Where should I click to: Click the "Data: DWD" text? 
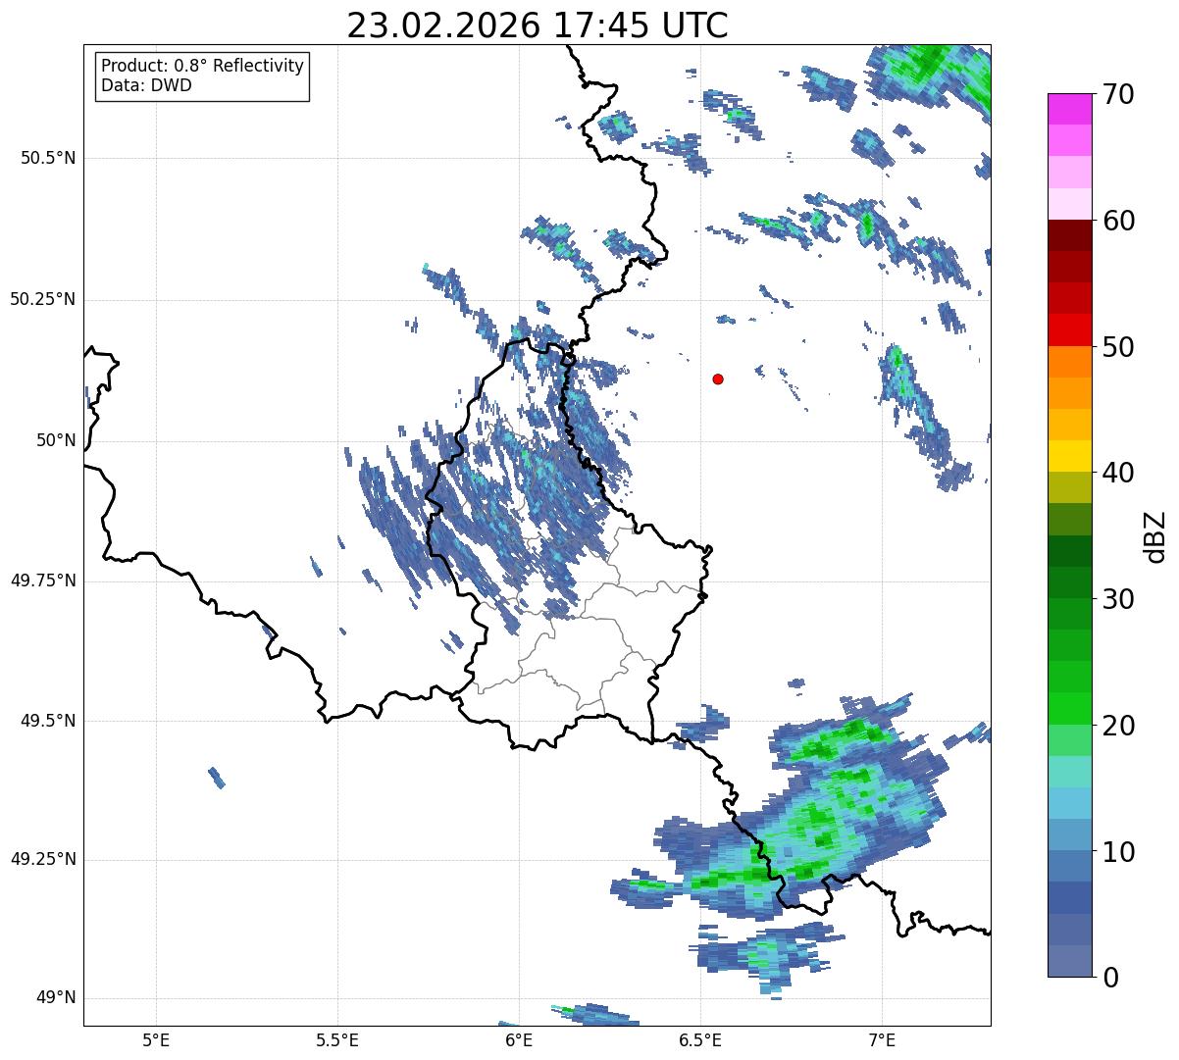click(146, 85)
